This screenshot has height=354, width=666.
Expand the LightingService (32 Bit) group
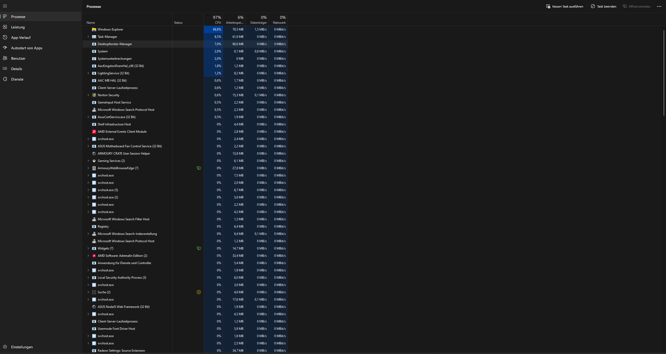[88, 73]
